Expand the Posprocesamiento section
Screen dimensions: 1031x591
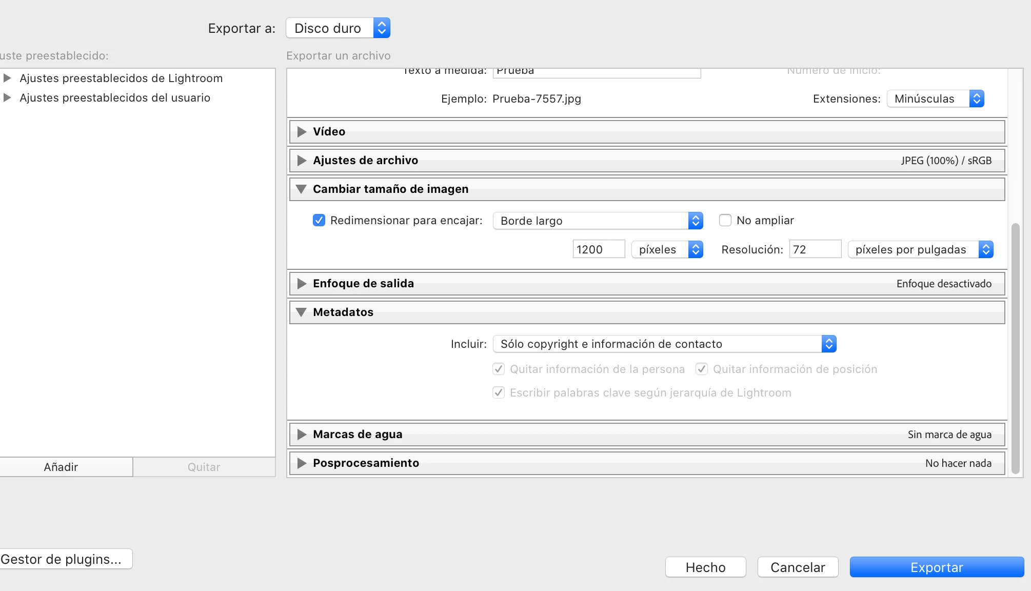pyautogui.click(x=302, y=463)
